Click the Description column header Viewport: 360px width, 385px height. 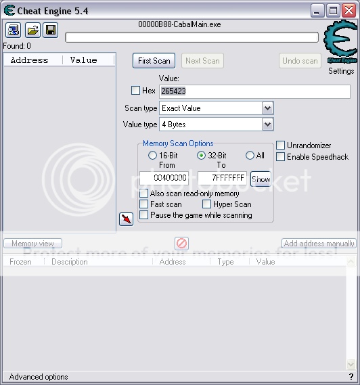(x=98, y=262)
